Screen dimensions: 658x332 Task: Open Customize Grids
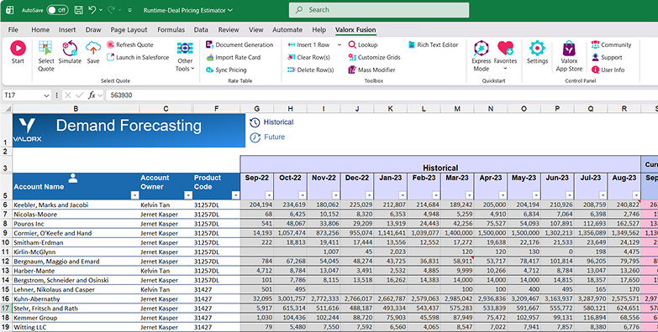pos(374,57)
